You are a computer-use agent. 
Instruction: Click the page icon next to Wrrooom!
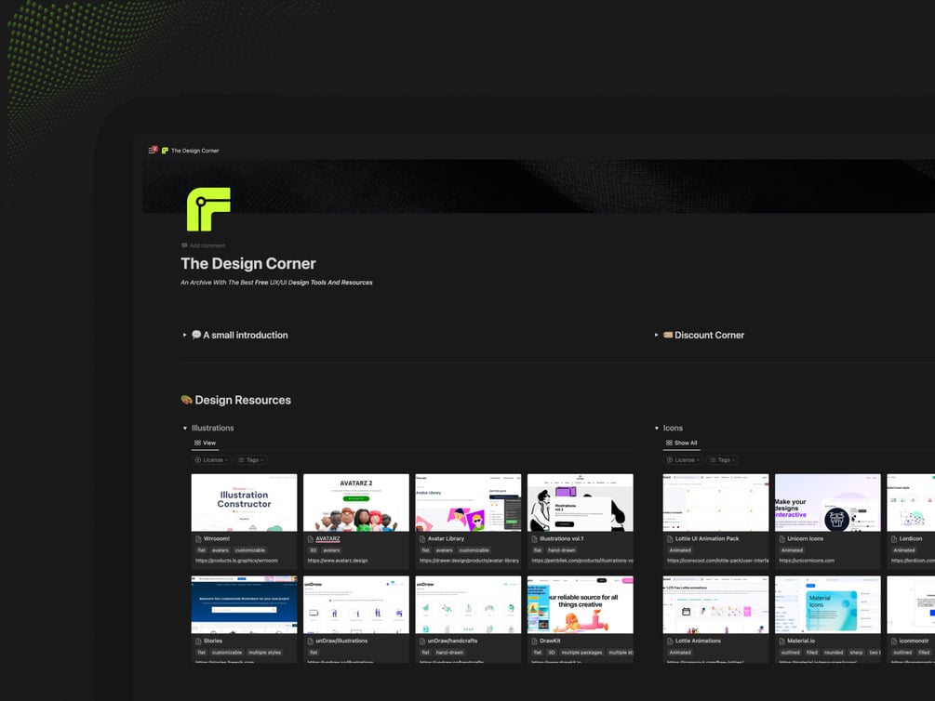[198, 539]
